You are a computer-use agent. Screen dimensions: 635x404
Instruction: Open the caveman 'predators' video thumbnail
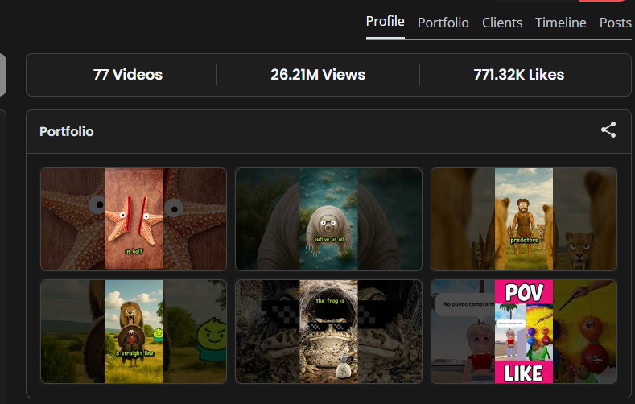pos(524,219)
